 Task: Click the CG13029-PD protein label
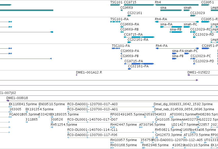[204, 61]
